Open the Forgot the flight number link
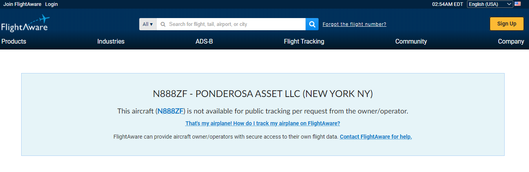Image resolution: width=529 pixels, height=172 pixels. [354, 24]
